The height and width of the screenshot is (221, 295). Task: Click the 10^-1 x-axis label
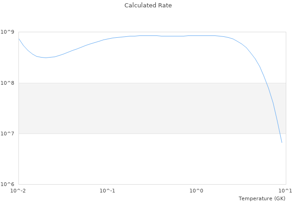pyautogui.click(x=107, y=191)
